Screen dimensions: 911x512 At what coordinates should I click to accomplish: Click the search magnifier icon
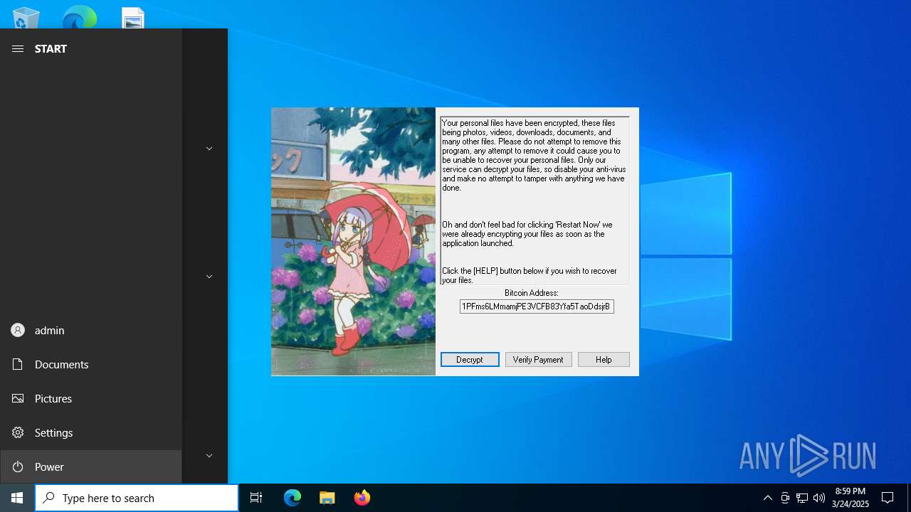pyautogui.click(x=48, y=498)
